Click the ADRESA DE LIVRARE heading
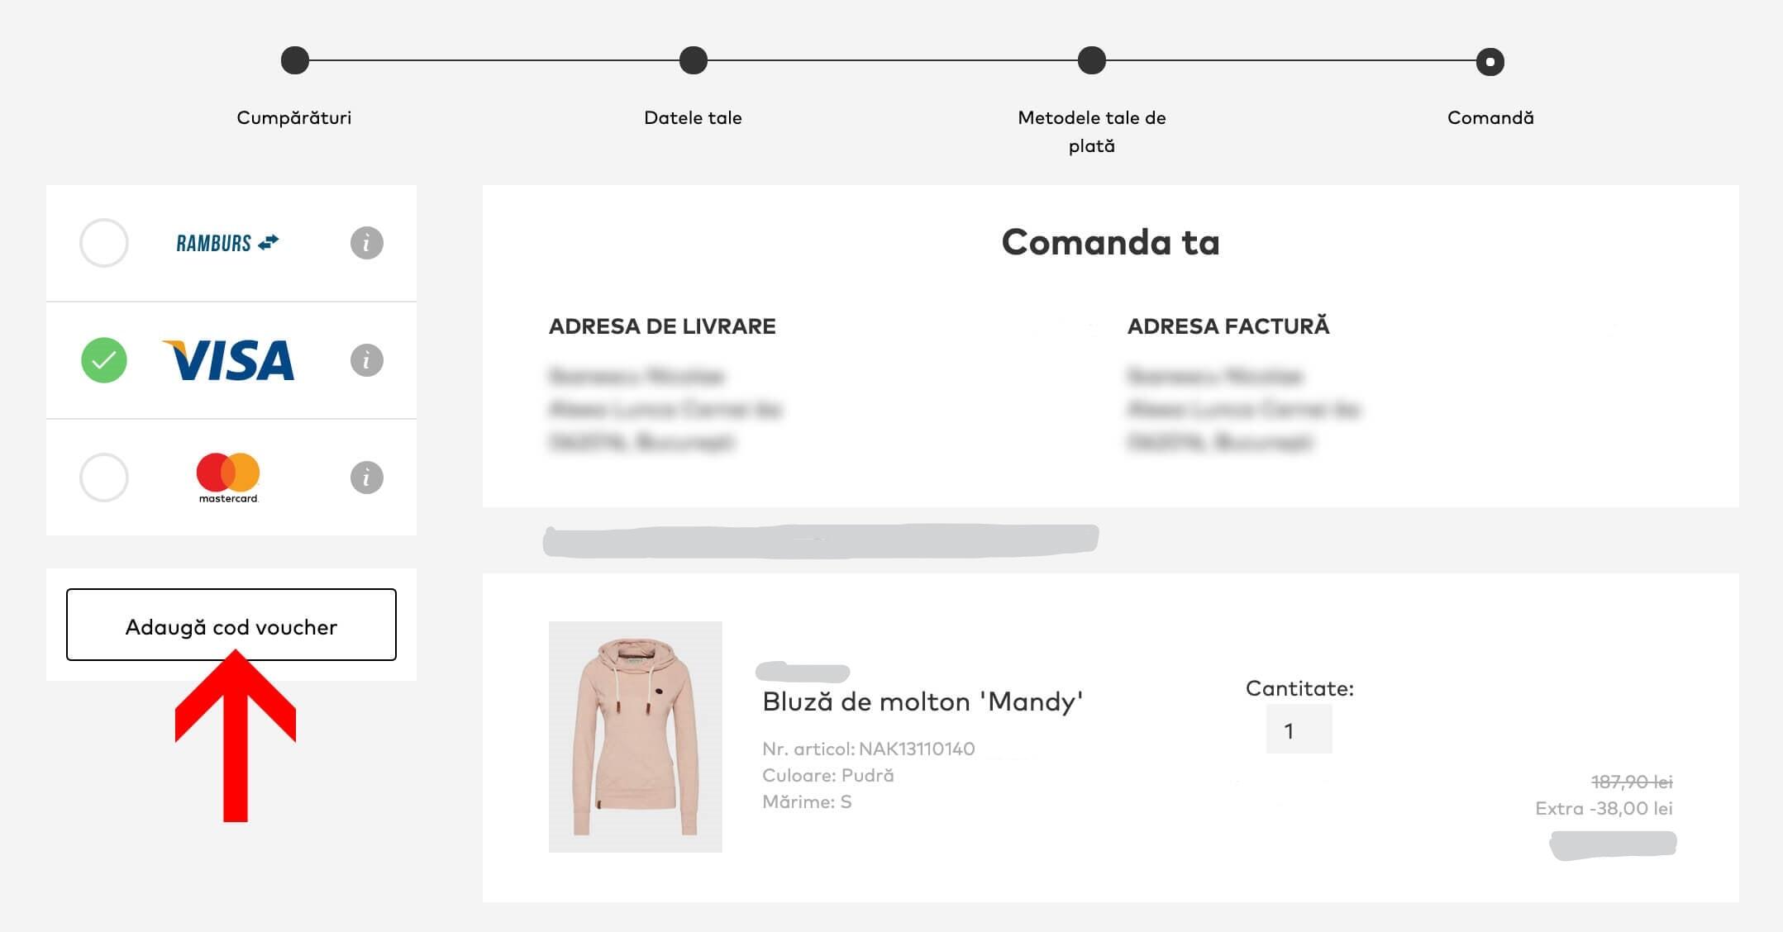The image size is (1783, 932). click(662, 326)
